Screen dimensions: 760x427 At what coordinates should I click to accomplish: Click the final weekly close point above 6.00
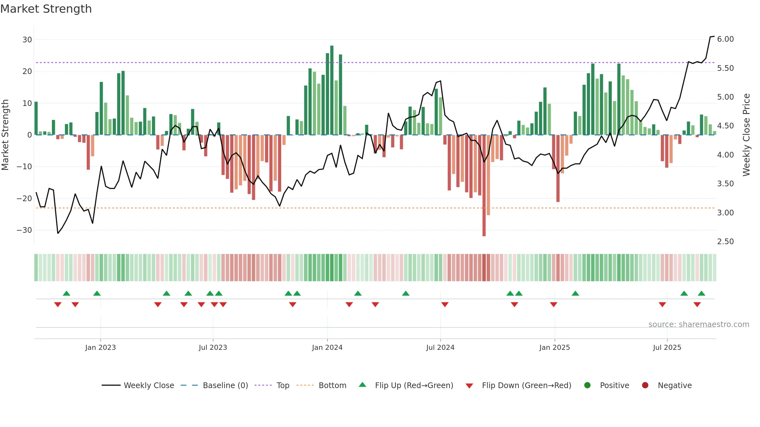coord(714,36)
